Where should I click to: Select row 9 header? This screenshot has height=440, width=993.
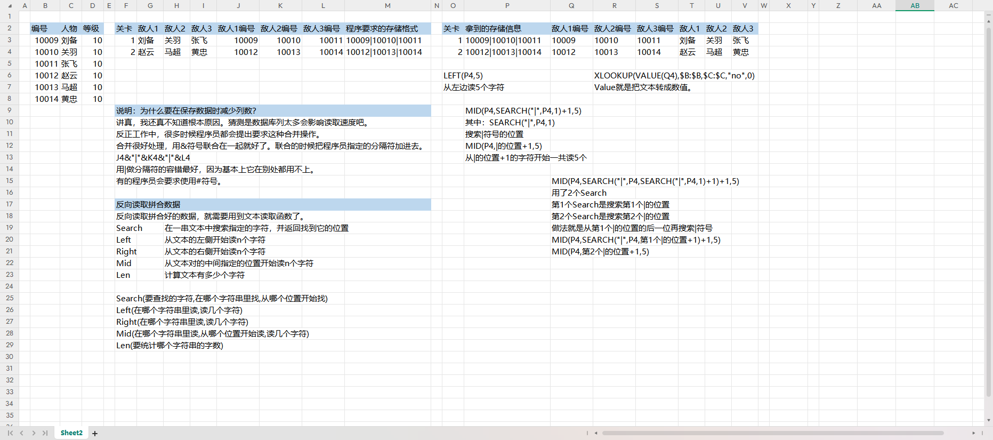coord(9,110)
